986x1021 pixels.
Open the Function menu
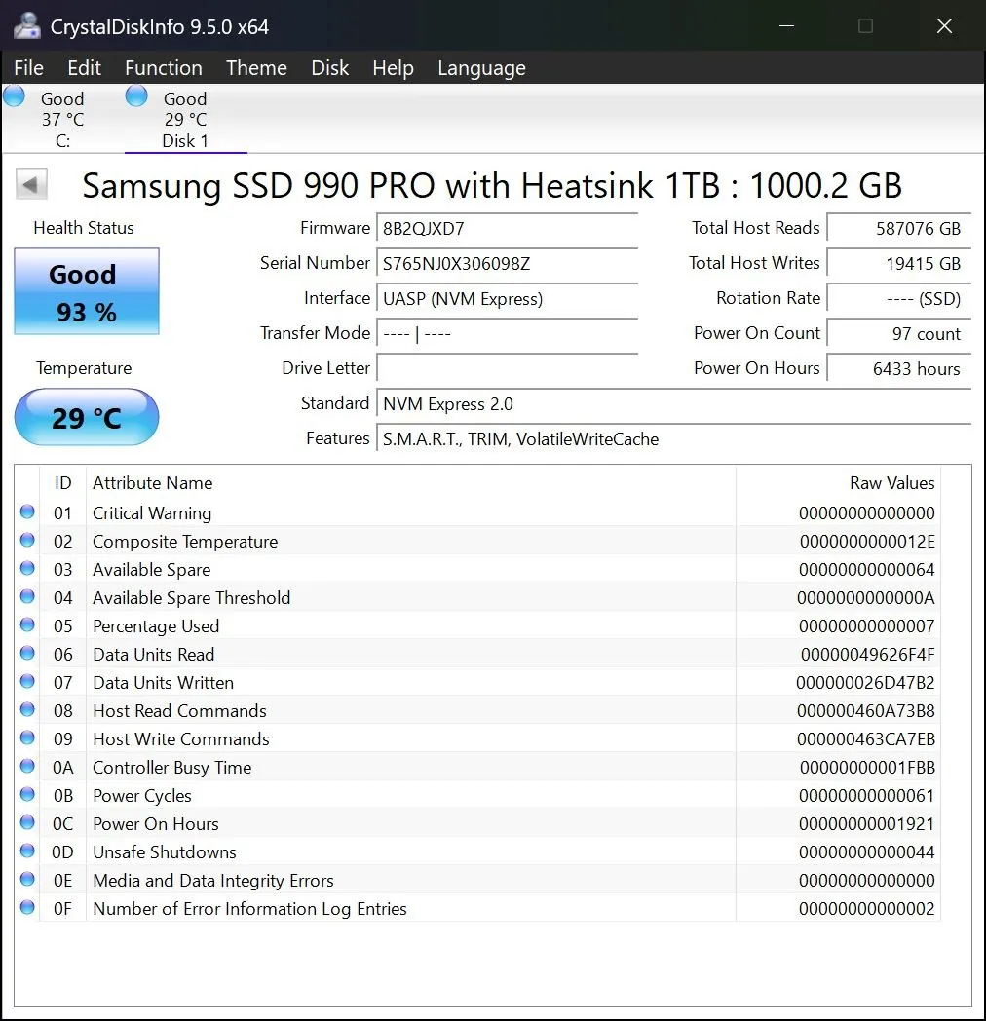(164, 68)
